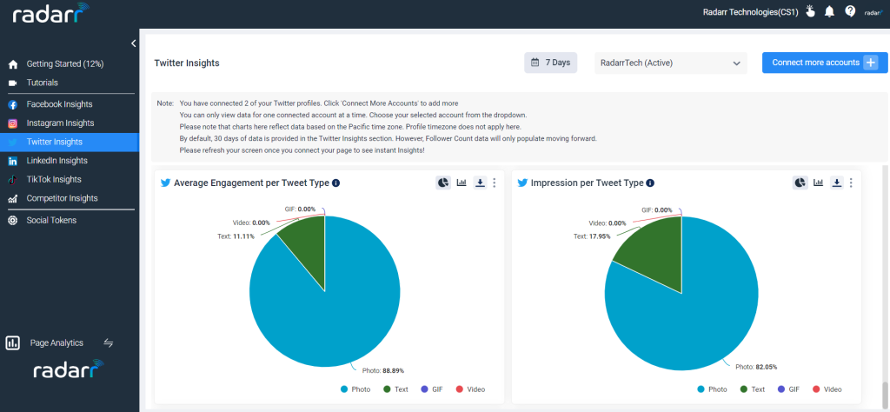The width and height of the screenshot is (890, 412).
Task: Select Twitter Insights in the sidebar
Action: point(70,142)
